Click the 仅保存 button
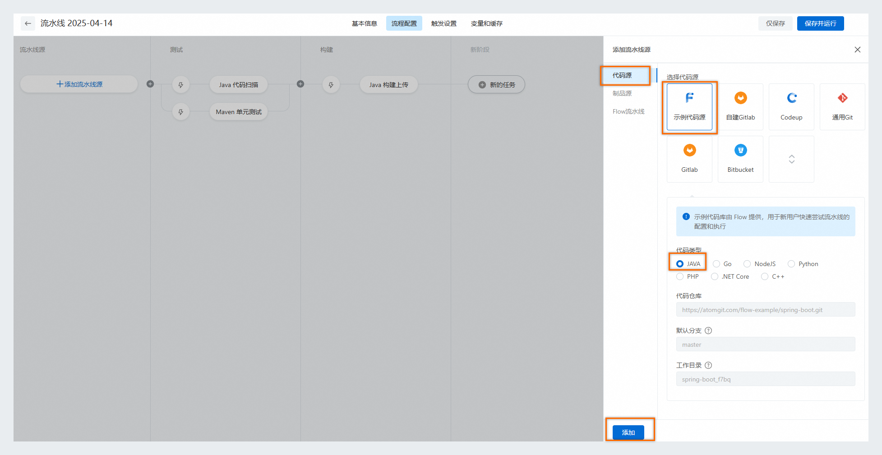This screenshot has width=882, height=455. coord(776,23)
